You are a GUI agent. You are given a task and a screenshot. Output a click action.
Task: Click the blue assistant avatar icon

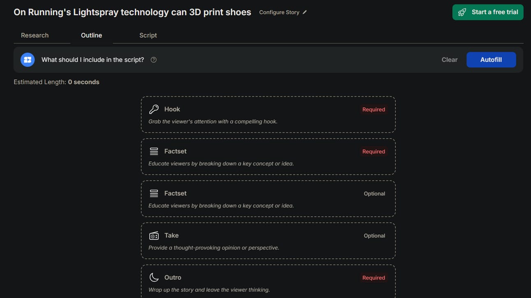28,60
